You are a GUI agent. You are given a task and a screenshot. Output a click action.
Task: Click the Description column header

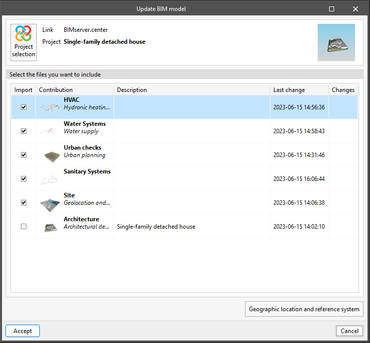tap(132, 90)
